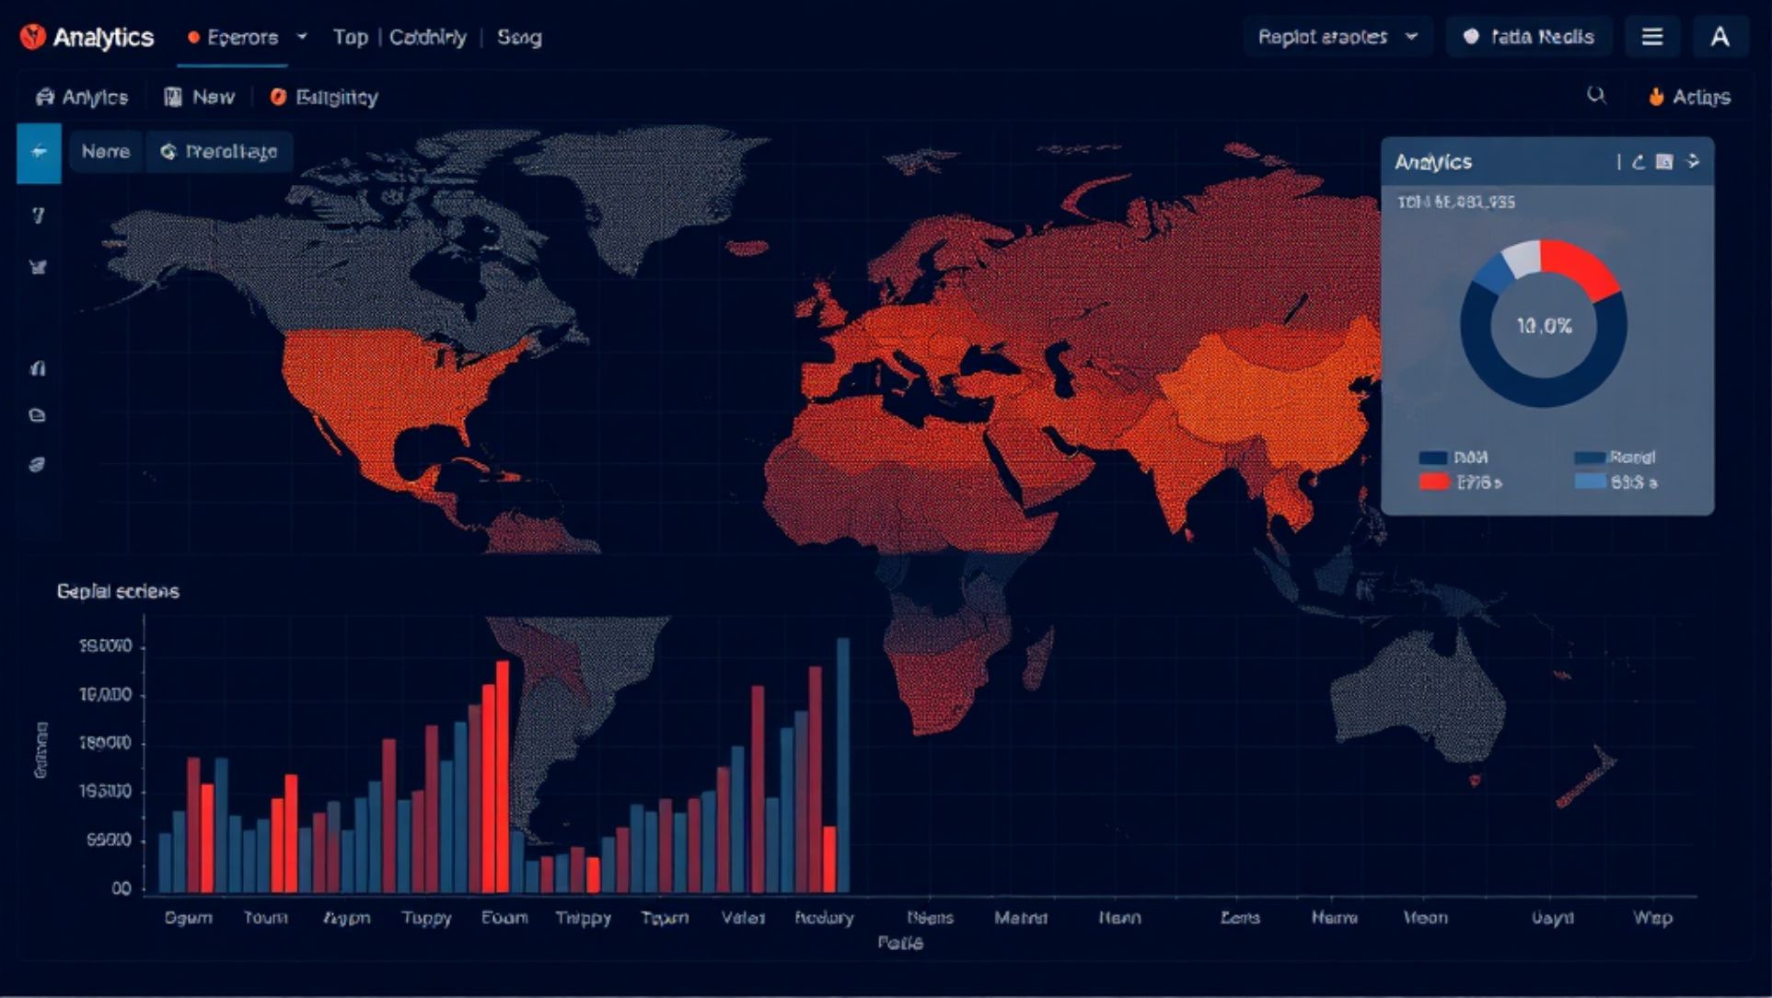This screenshot has width=1772, height=998.
Task: Click the Analytics panel refresh icon
Action: coord(1639,162)
